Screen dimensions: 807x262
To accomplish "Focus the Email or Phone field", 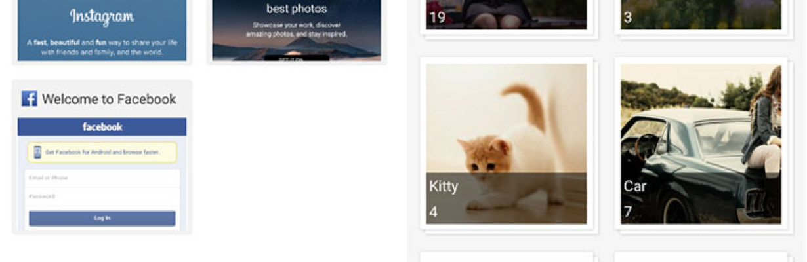I will pyautogui.click(x=102, y=178).
